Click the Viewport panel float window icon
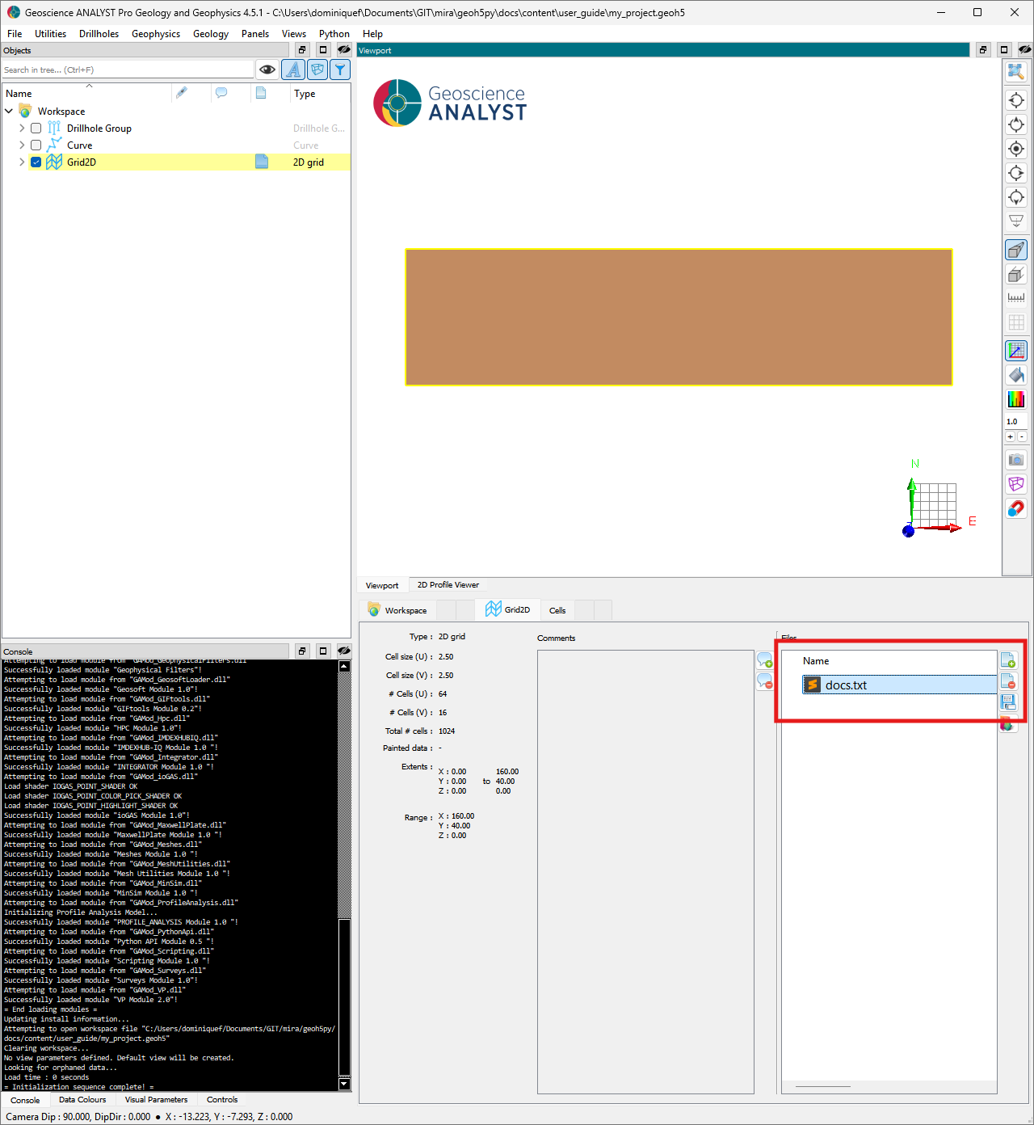1034x1125 pixels. (983, 50)
